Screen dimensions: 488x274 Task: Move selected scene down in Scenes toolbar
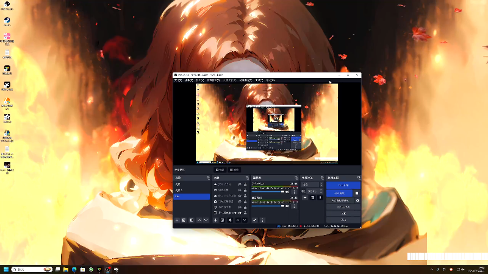[x=206, y=220]
